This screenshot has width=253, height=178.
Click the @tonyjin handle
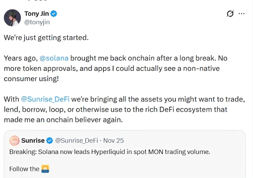37,22
